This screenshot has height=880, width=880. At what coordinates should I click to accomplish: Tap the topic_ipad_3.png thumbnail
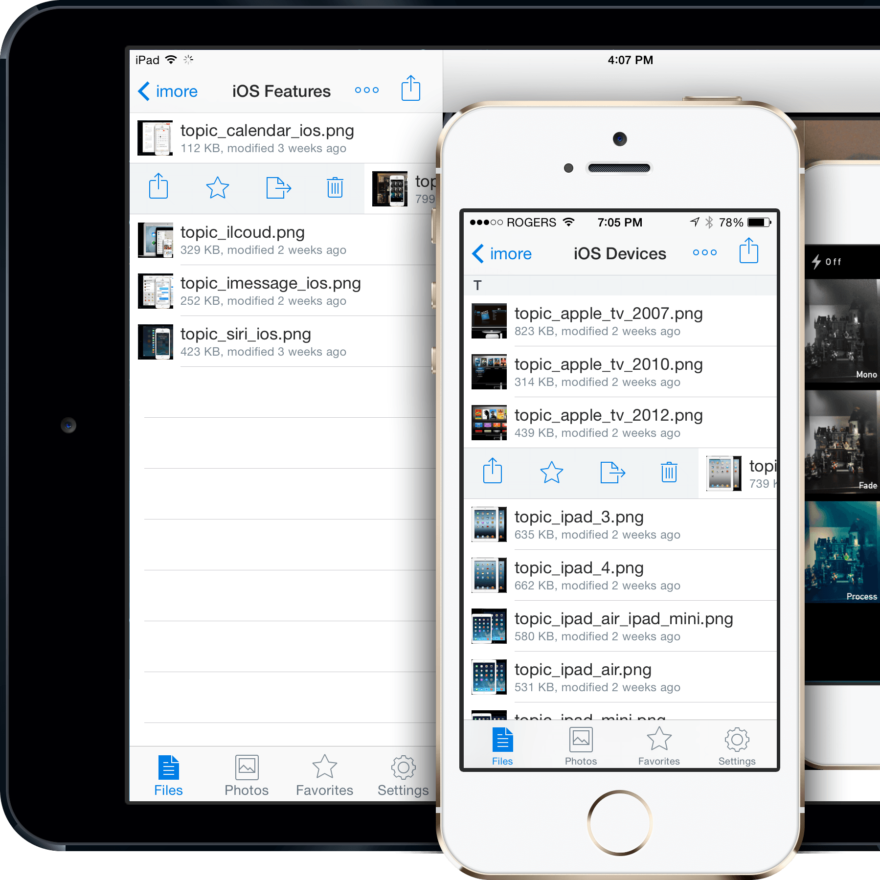click(489, 524)
